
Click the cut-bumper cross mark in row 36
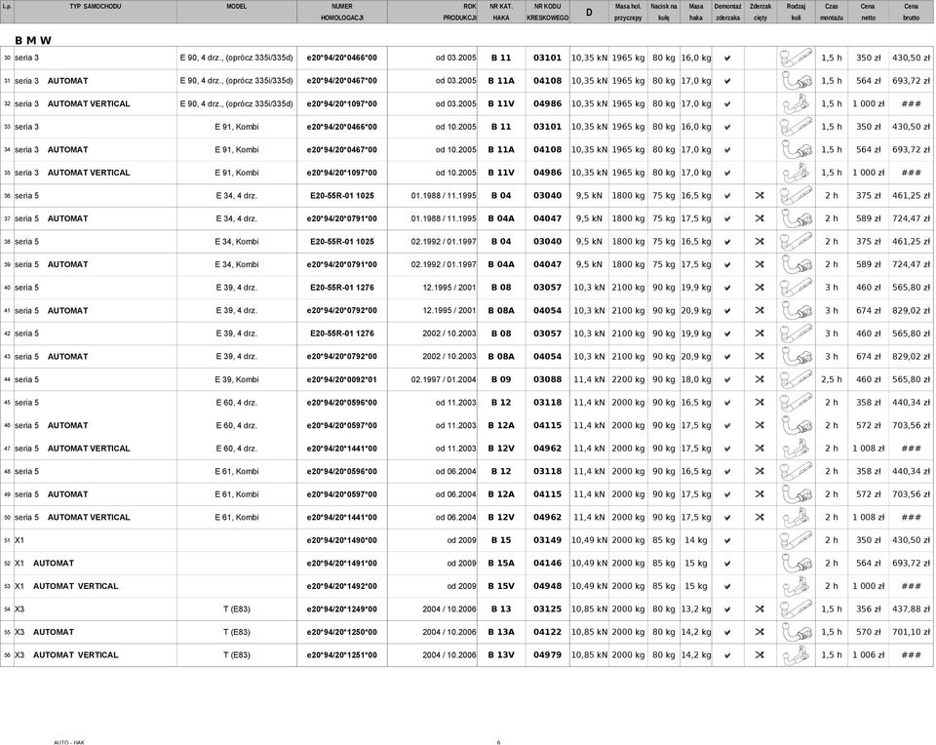[x=760, y=195]
